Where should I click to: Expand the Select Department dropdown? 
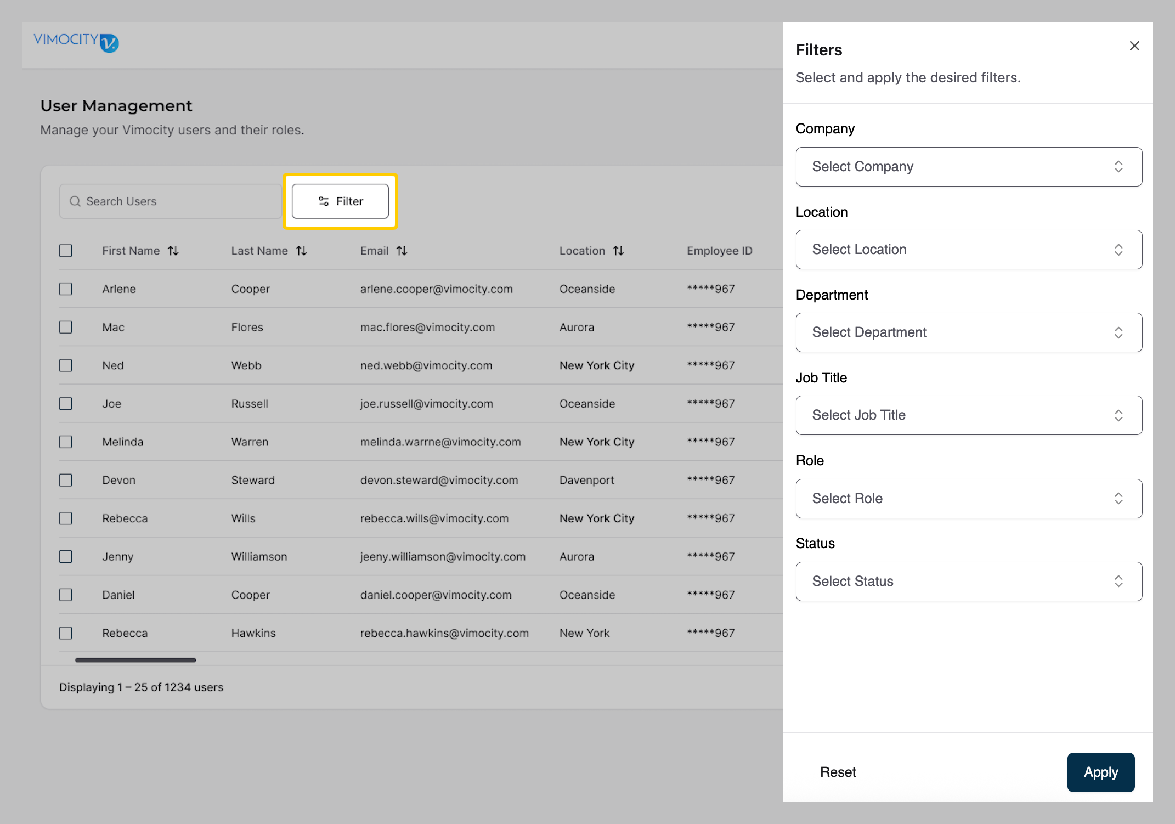tap(969, 332)
